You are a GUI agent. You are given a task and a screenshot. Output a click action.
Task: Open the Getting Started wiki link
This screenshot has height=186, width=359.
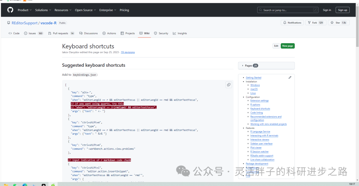click(253, 78)
